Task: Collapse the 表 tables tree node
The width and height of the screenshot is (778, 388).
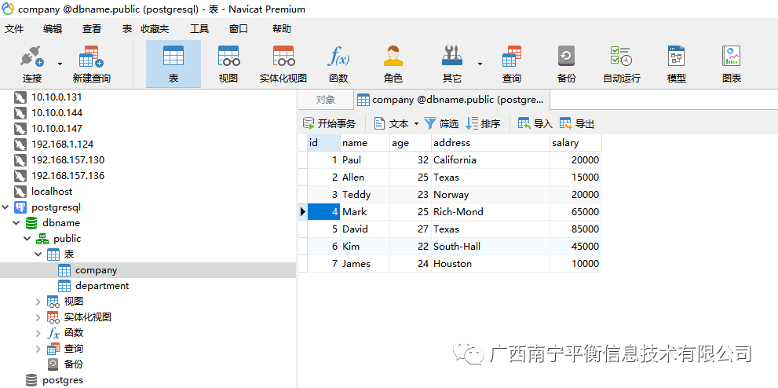Action: [x=38, y=254]
